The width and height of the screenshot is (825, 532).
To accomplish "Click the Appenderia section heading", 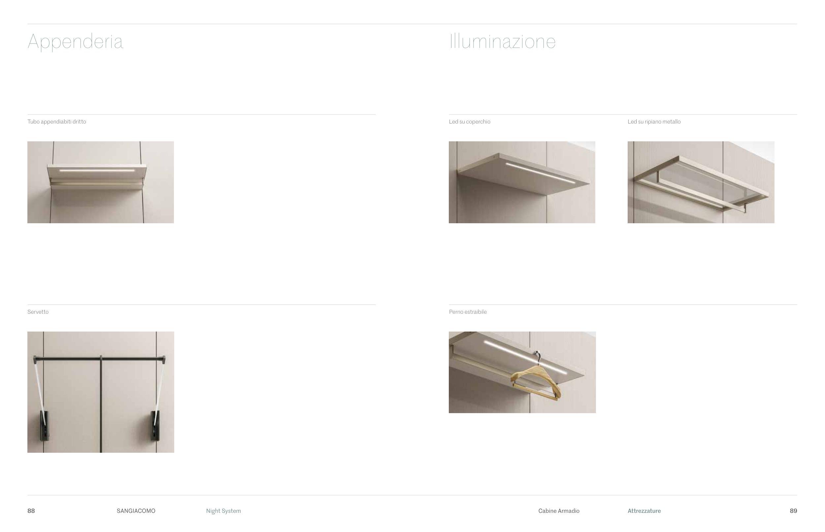I will coord(75,42).
